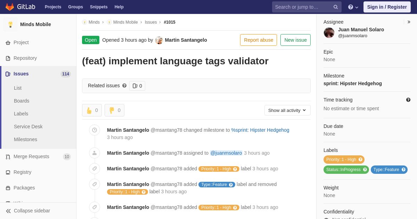This screenshot has height=219, width=417.
Task: Click the Report abuse button
Action: (x=259, y=40)
